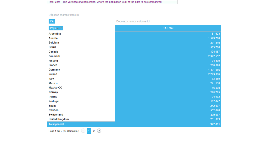Select the Norway row label

53,92
